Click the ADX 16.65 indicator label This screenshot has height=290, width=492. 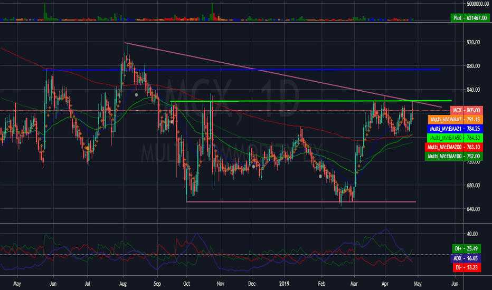(x=466, y=258)
